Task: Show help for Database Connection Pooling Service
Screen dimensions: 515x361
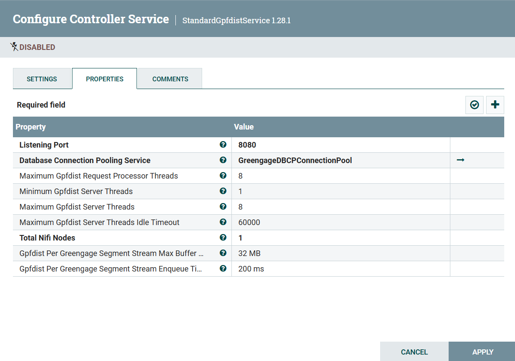Action: (x=223, y=160)
